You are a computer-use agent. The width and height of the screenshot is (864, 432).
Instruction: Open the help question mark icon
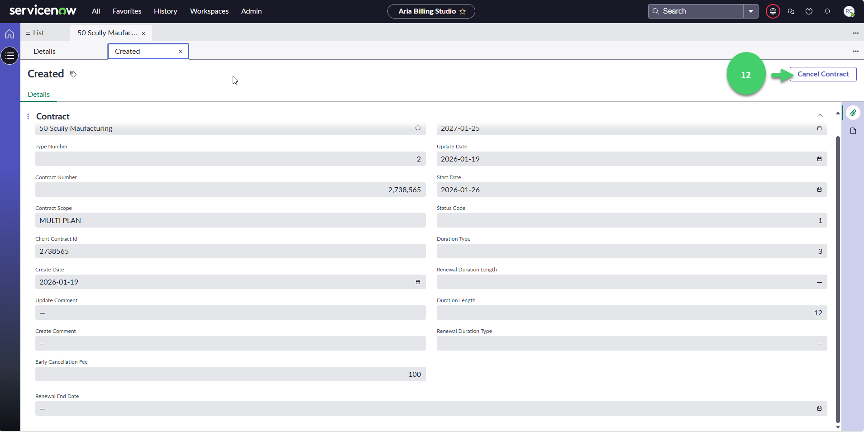[809, 11]
